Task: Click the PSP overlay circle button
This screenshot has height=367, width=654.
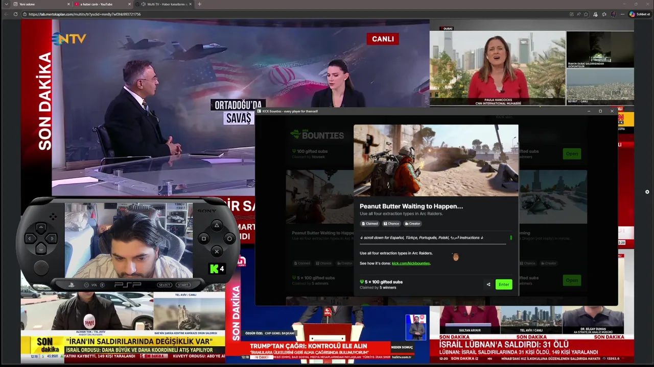Action: tap(229, 239)
